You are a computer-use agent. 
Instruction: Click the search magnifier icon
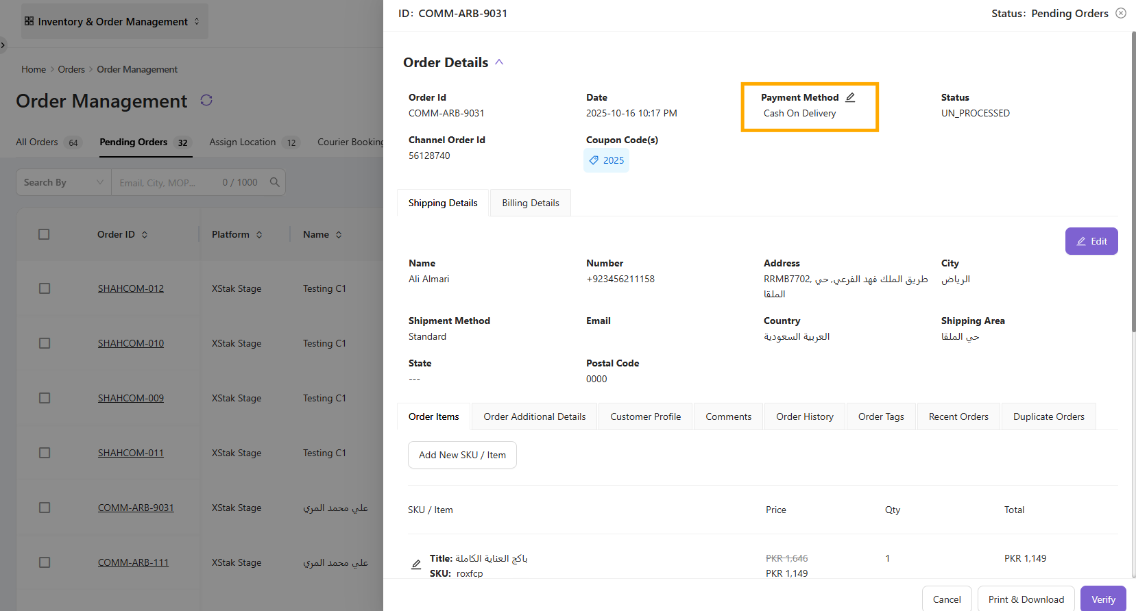(x=274, y=182)
